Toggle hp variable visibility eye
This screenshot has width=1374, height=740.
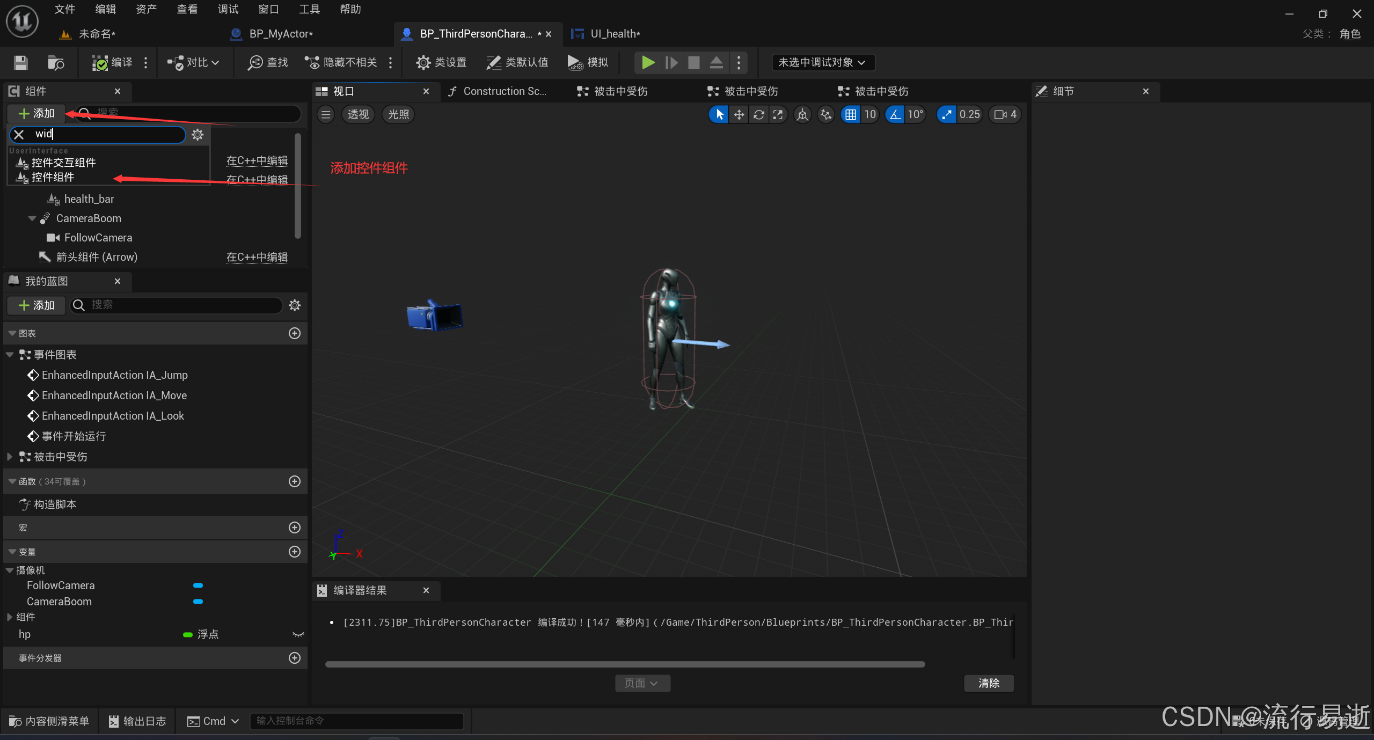pyautogui.click(x=298, y=634)
